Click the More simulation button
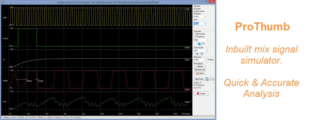 [201, 73]
